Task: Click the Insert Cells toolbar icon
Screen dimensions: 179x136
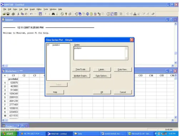Action: [127, 14]
